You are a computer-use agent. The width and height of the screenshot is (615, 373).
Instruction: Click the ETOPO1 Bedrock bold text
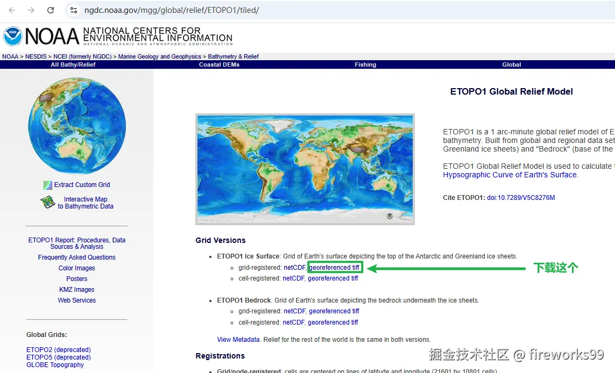point(244,300)
